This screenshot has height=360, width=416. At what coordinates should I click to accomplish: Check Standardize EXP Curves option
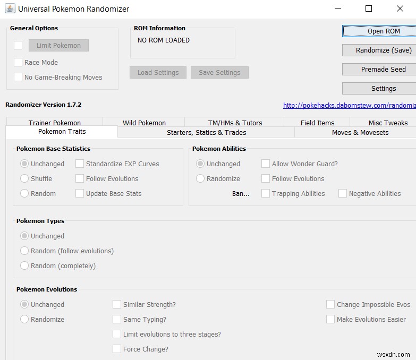point(80,164)
